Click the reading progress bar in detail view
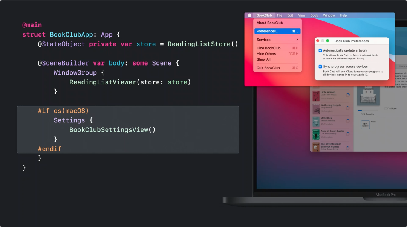This screenshot has height=227, width=407. point(368,110)
